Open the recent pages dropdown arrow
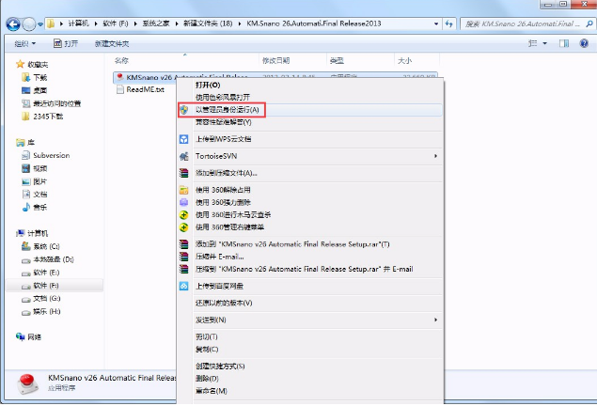This screenshot has height=406, width=597. click(40, 24)
